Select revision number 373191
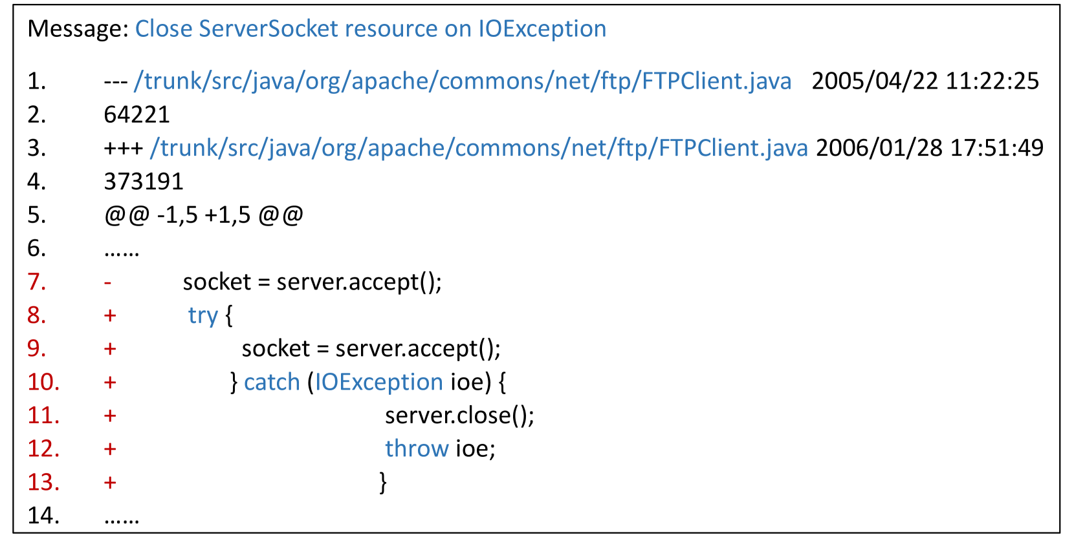 (144, 182)
